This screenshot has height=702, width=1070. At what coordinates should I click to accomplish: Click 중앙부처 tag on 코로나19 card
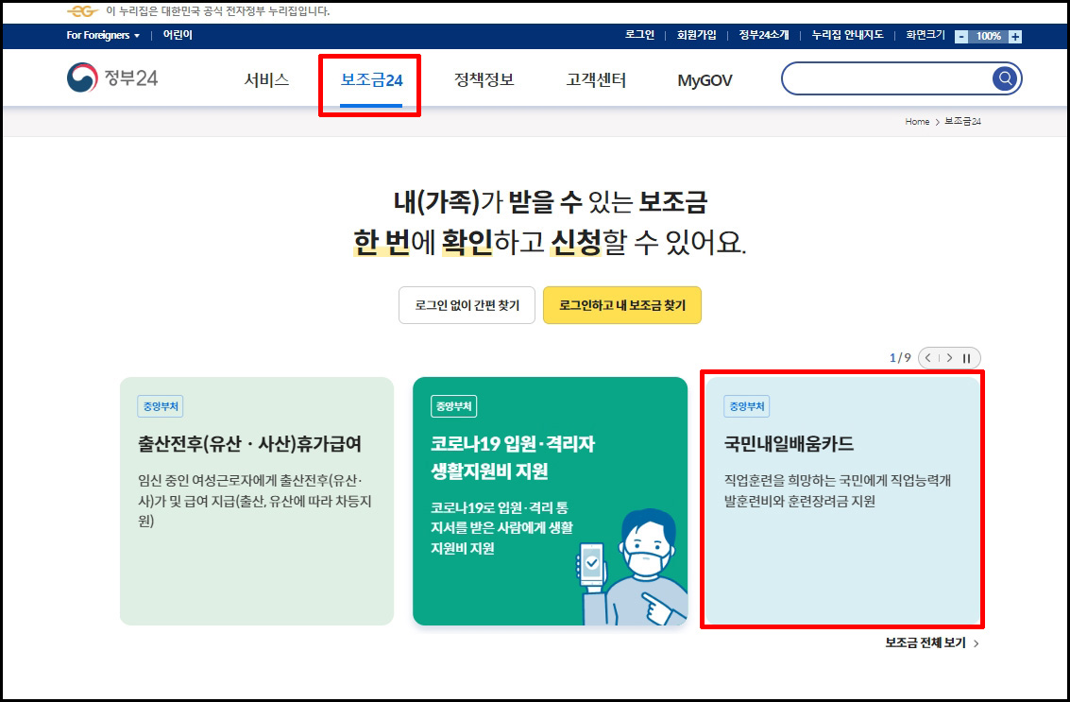click(x=454, y=406)
